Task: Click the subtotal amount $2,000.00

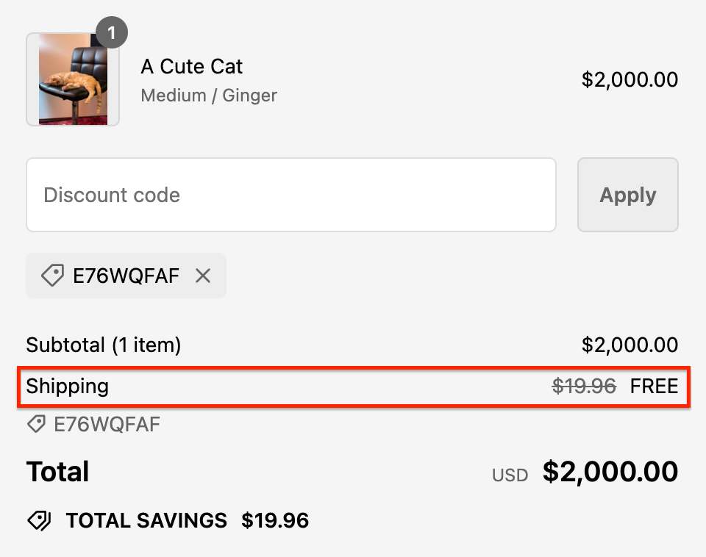Action: coord(630,345)
